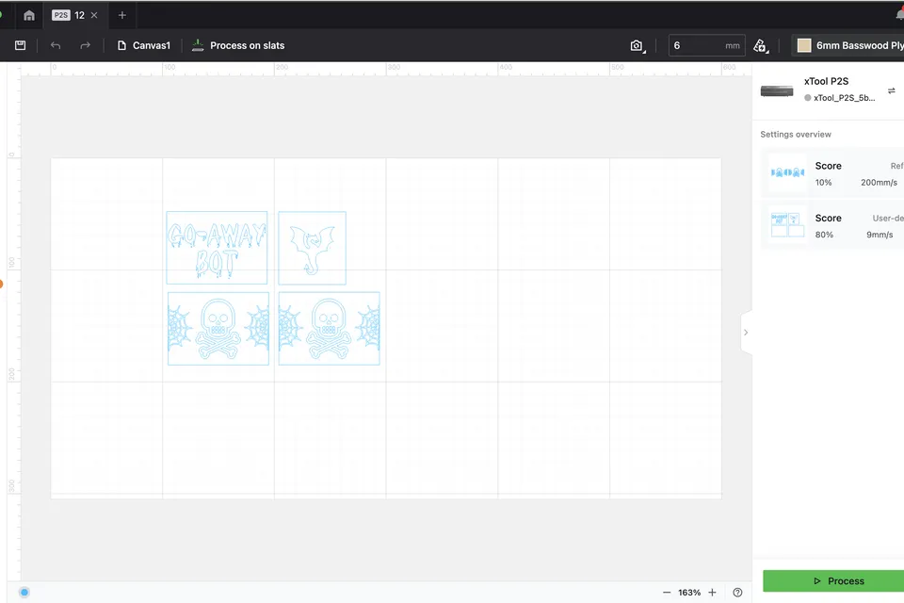
Task: Select the right skull and crossbones design
Action: point(329,328)
